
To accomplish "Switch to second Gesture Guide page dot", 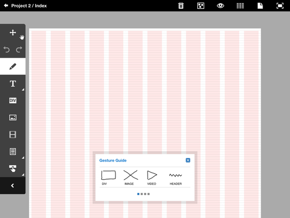I will pyautogui.click(x=142, y=194).
